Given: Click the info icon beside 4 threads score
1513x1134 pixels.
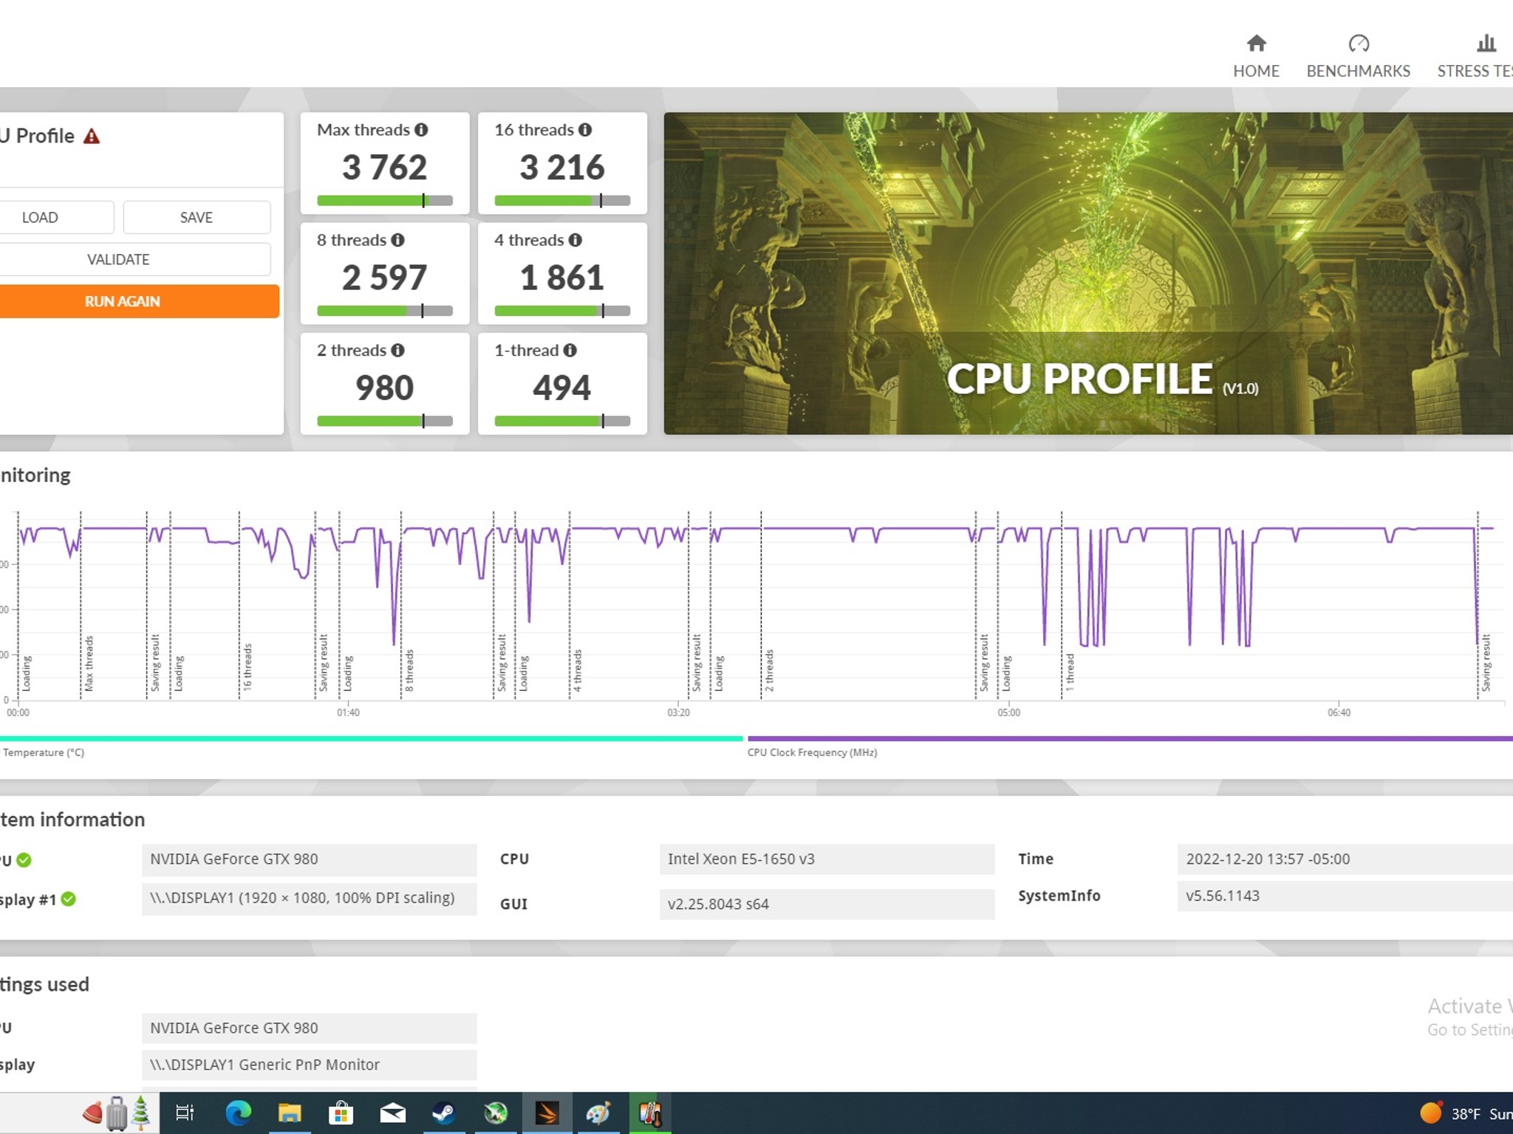Looking at the screenshot, I should point(575,240).
